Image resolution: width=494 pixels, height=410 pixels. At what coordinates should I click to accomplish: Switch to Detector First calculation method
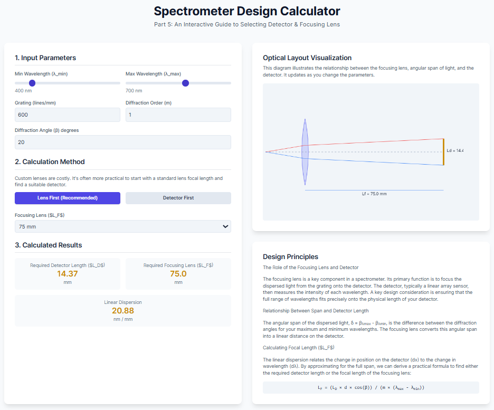point(178,198)
